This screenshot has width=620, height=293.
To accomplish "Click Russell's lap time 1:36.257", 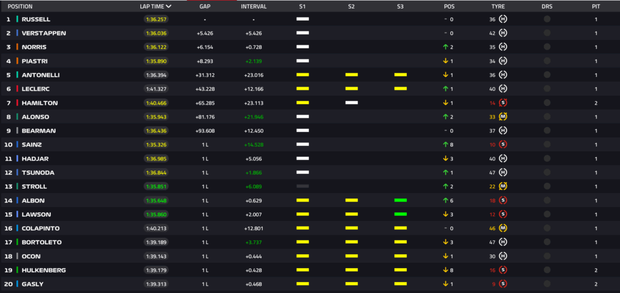I will (156, 19).
